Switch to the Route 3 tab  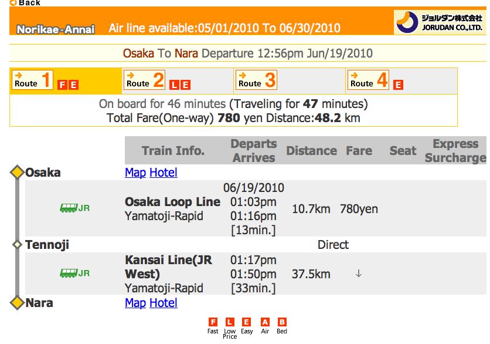[256, 80]
